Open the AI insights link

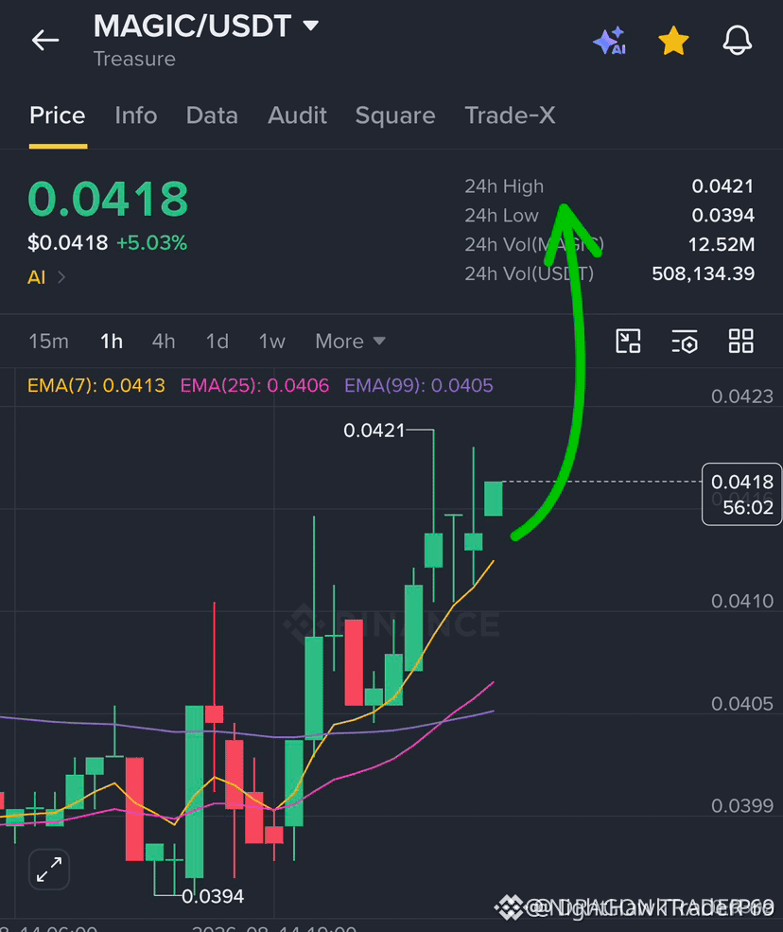(45, 277)
